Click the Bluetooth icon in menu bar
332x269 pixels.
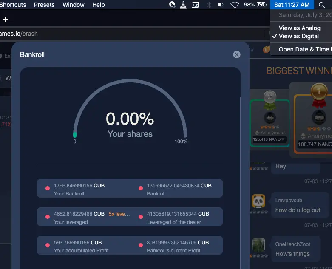(209, 5)
